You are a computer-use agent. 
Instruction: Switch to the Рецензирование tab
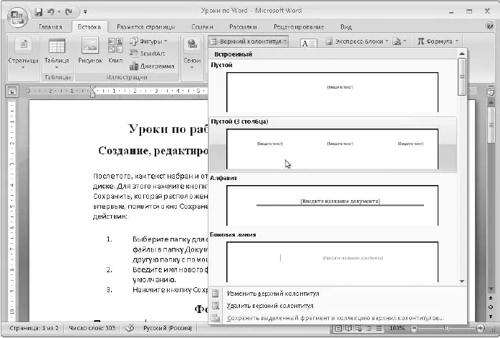tap(299, 27)
